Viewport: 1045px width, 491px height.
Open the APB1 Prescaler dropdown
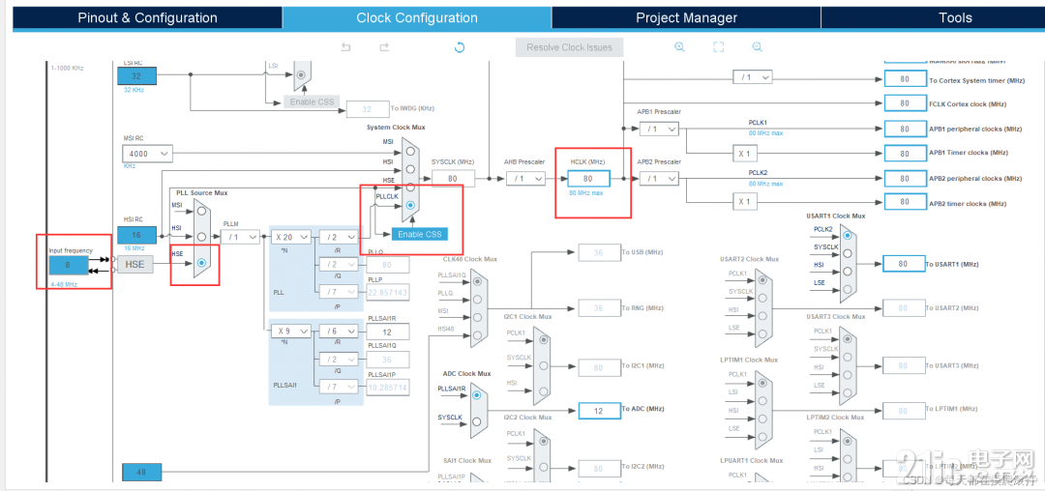pyautogui.click(x=659, y=130)
